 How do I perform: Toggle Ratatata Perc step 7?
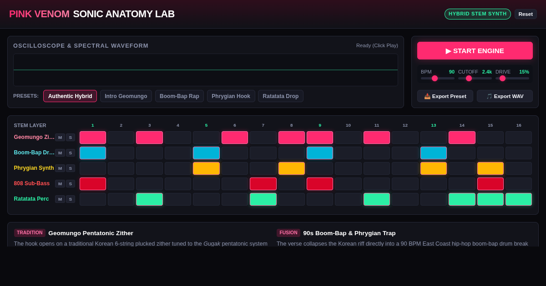(263, 199)
